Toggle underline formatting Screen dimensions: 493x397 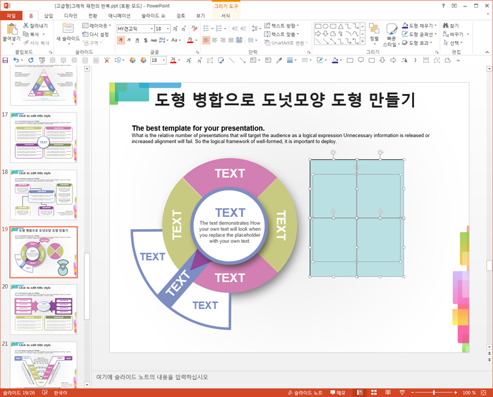click(137, 40)
